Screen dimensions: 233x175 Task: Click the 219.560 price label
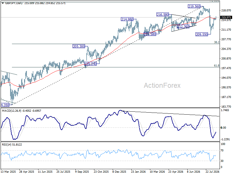[x=194, y=6]
